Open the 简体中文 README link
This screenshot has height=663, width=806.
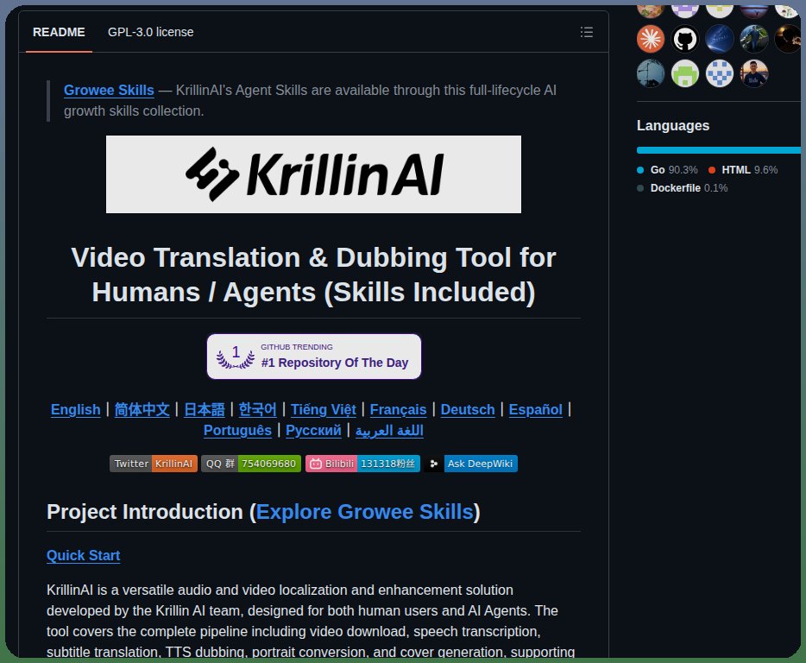142,409
